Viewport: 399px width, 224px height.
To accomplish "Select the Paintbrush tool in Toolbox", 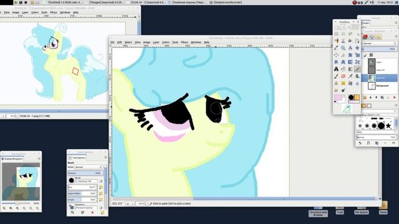I will pyautogui.click(x=336, y=76).
